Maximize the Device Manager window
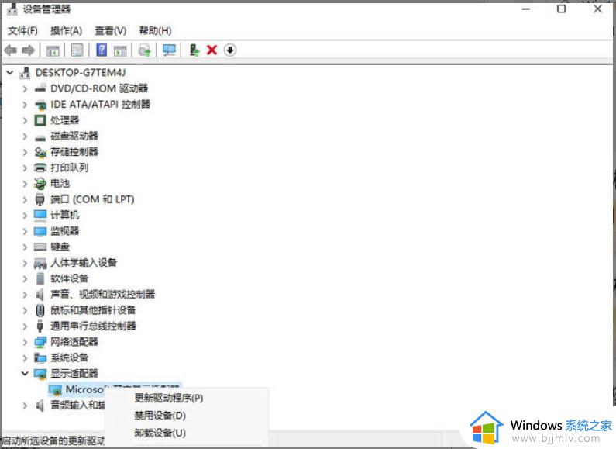This screenshot has width=616, height=449. tap(562, 9)
